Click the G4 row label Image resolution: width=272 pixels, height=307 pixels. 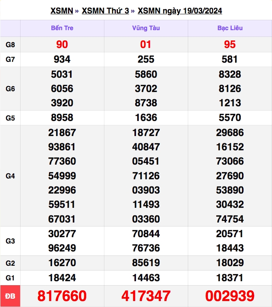pyautogui.click(x=10, y=176)
